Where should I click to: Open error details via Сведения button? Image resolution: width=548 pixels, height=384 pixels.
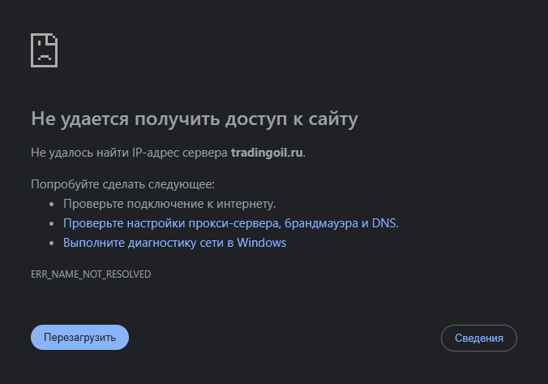tap(479, 339)
